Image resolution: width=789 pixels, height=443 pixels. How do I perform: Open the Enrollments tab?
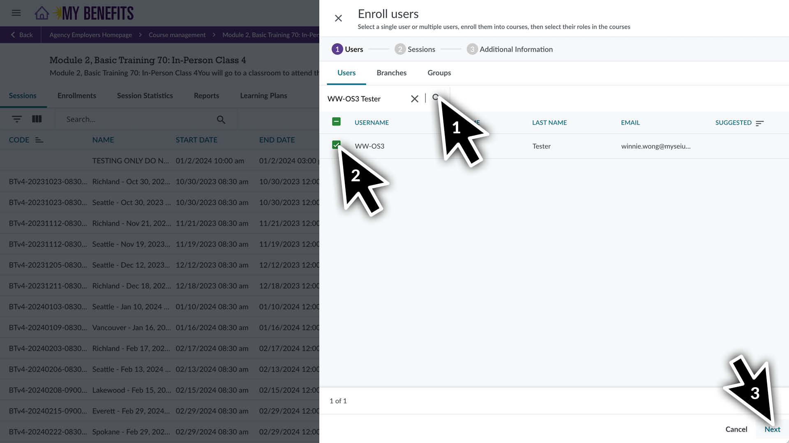(77, 96)
